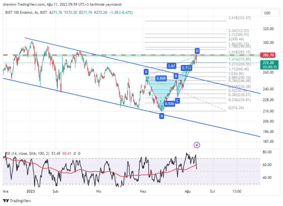Click the 13:00 time axis label
Image resolution: width=283 pixels, height=206 pixels.
[237, 191]
